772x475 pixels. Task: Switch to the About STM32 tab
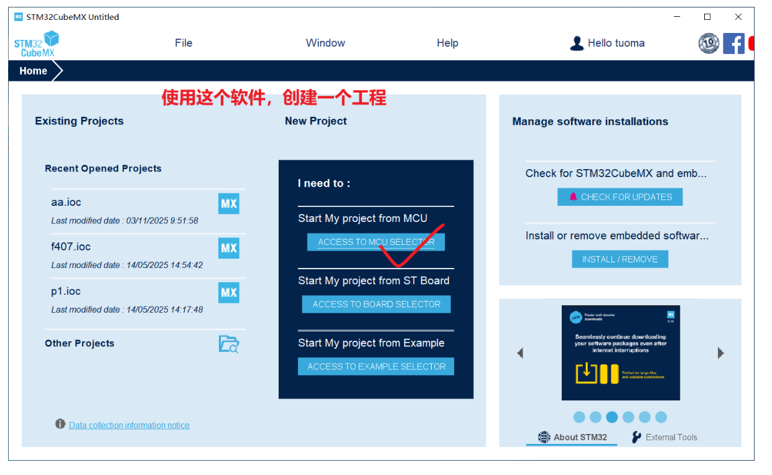pos(572,437)
